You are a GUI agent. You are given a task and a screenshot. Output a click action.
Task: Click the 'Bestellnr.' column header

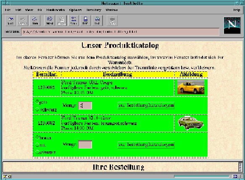pyautogui.click(x=47, y=74)
